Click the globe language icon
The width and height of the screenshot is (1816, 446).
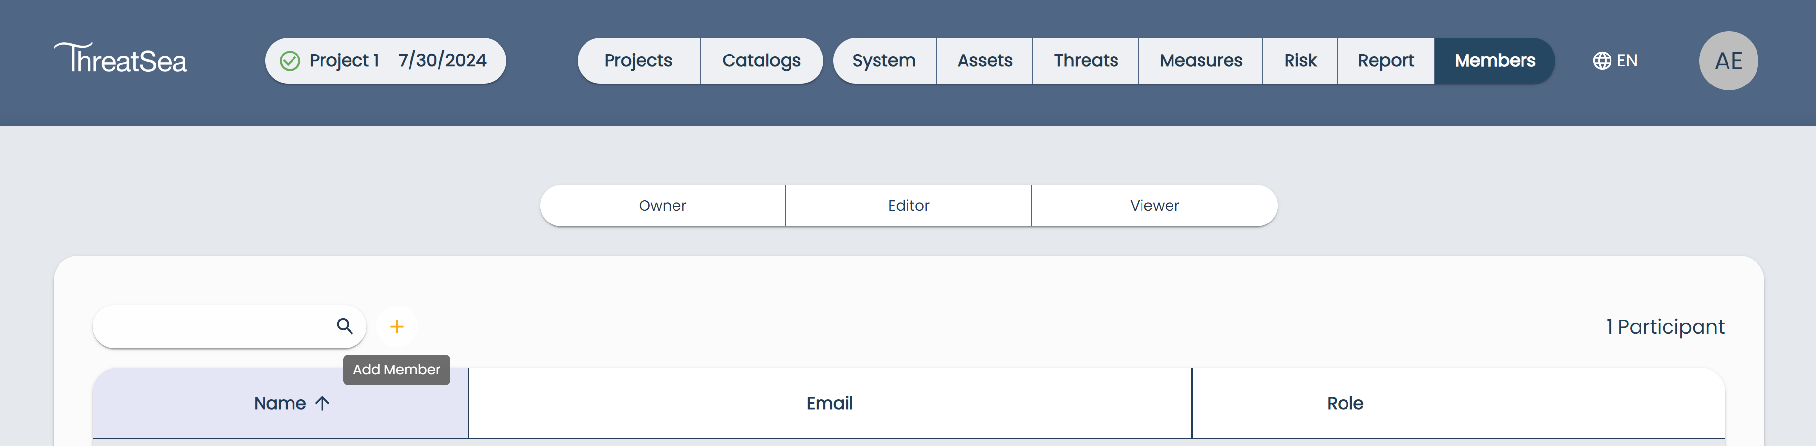point(1602,60)
